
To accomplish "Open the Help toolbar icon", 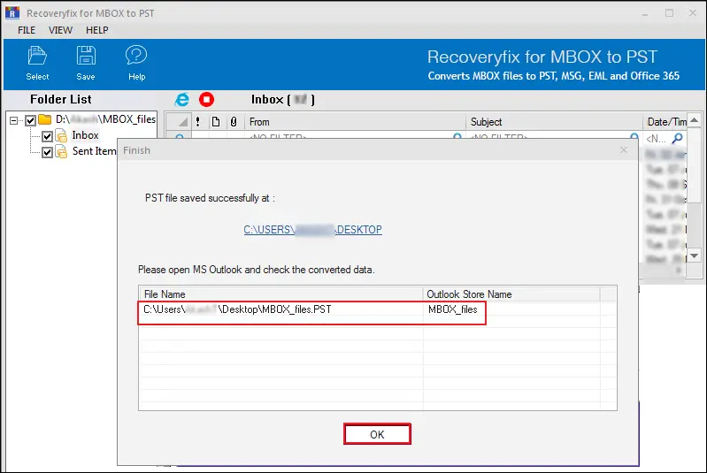I will 136,56.
